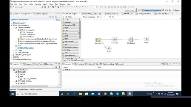The image size is (191, 107).
Task: Select TEST_BRKR integration node
Action: click(21, 72)
